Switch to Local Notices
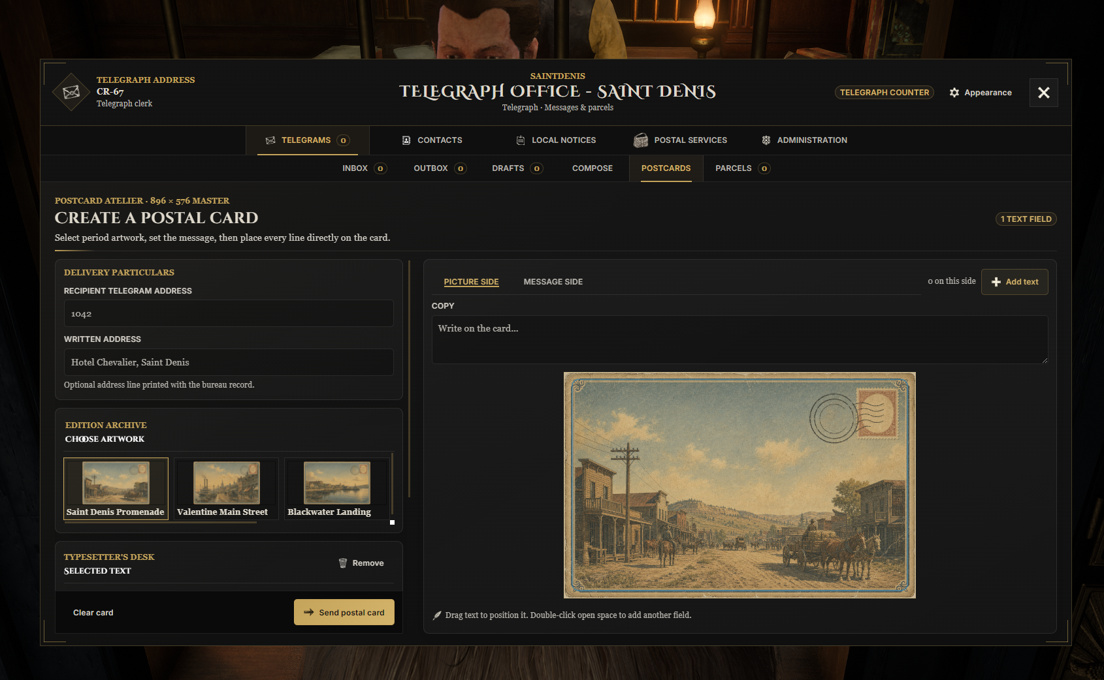This screenshot has width=1104, height=680. (x=556, y=140)
